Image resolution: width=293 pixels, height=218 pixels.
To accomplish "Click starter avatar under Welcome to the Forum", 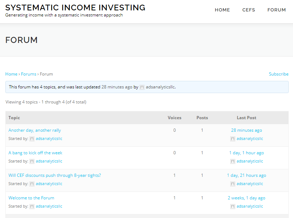I will (32, 207).
